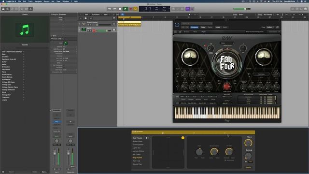The height and width of the screenshot is (174, 309).
Task: Toggle the checkbox under the hi-hat knob
Action: click(x=225, y=160)
